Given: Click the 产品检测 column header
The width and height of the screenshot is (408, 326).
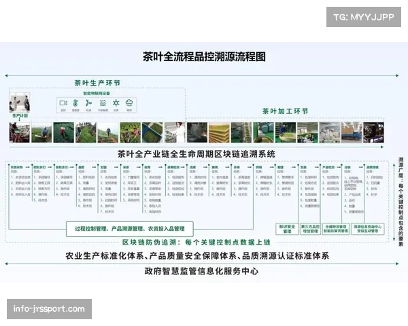Looking at the screenshot, I should 328,167.
